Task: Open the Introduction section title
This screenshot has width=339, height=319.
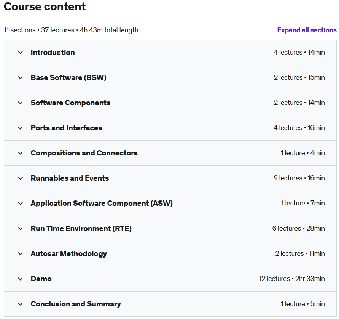Action: pyautogui.click(x=53, y=53)
